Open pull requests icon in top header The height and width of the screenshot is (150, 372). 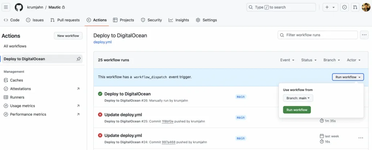(x=355, y=7)
